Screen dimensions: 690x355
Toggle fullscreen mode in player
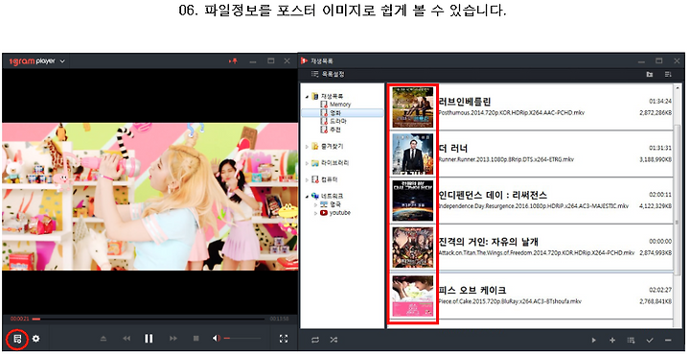284,339
